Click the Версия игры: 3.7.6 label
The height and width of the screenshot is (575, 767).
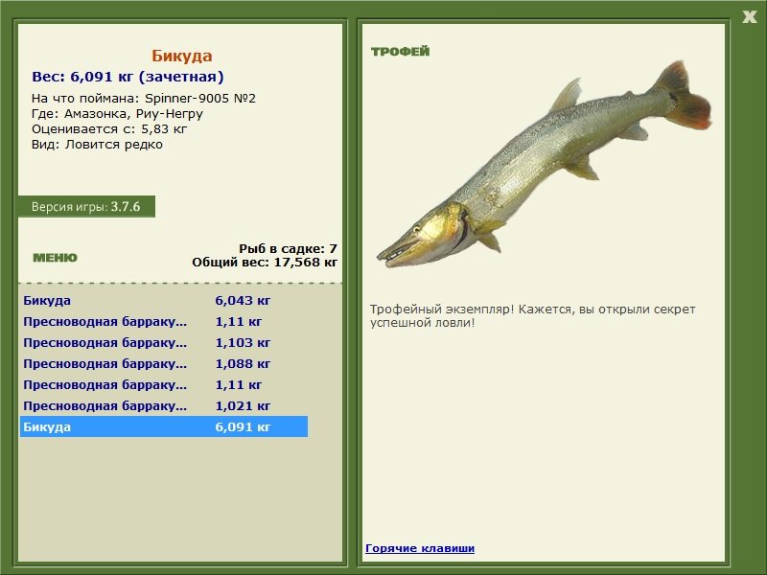pos(86,207)
